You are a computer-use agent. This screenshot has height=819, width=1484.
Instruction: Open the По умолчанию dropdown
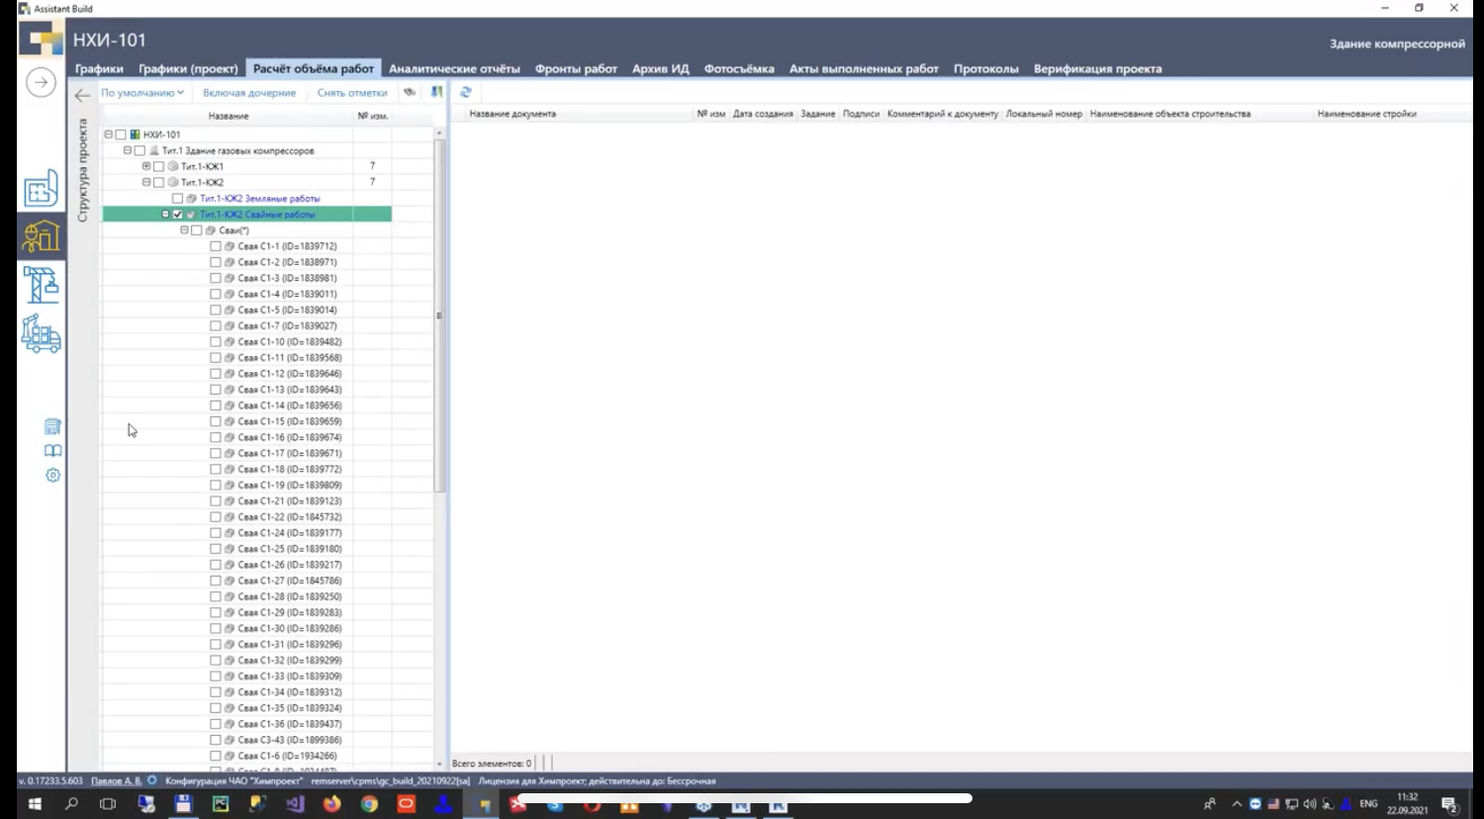pos(142,93)
